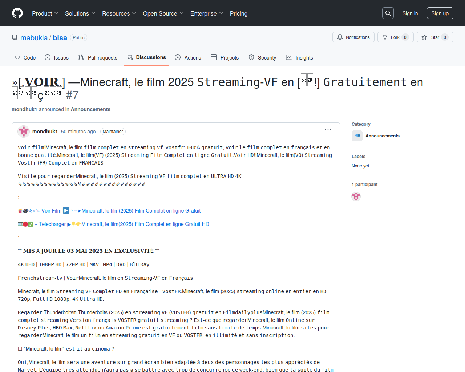Click the '1 participant' heading
This screenshot has height=372, width=465.
pos(364,185)
